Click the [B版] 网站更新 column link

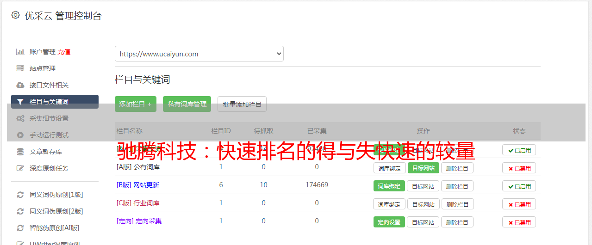(x=138, y=185)
